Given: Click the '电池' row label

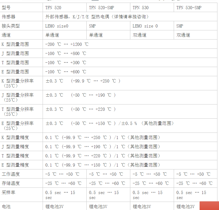Looking at the screenshot, I should click(6, 207).
